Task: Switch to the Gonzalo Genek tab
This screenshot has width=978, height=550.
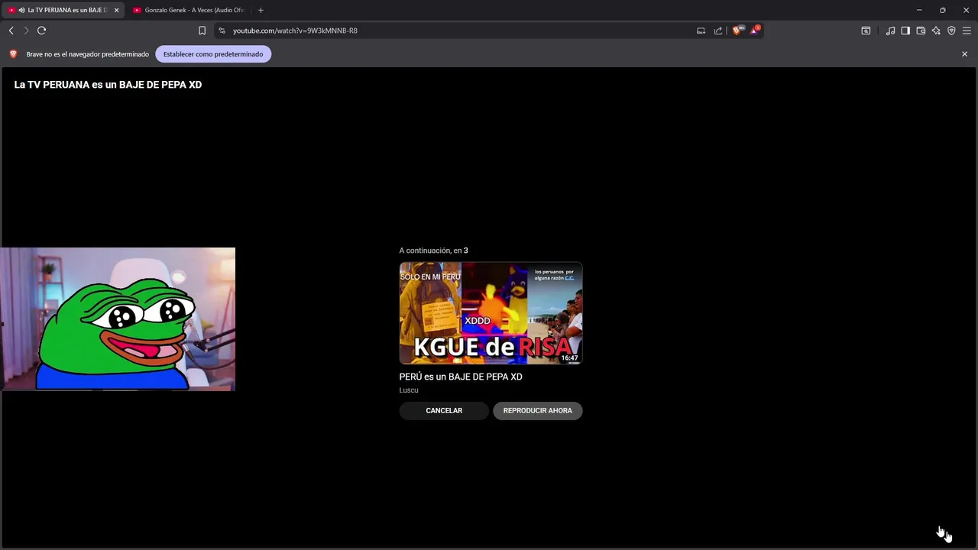Action: tap(188, 10)
